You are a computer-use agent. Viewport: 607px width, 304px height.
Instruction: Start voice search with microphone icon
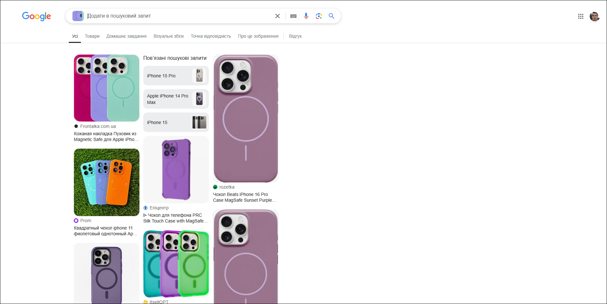[x=306, y=16]
